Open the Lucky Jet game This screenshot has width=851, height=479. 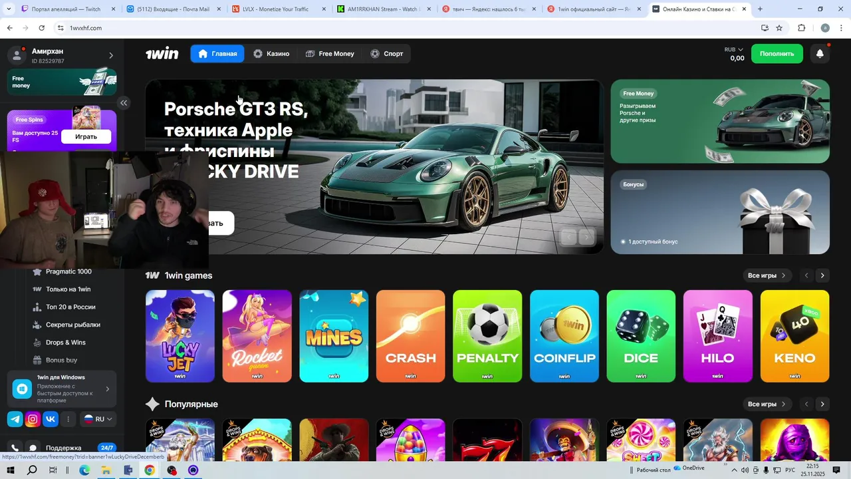coord(180,336)
